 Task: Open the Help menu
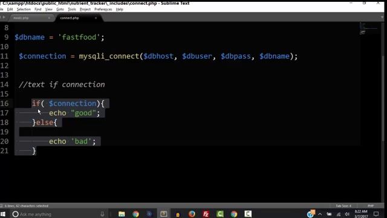coord(120,10)
